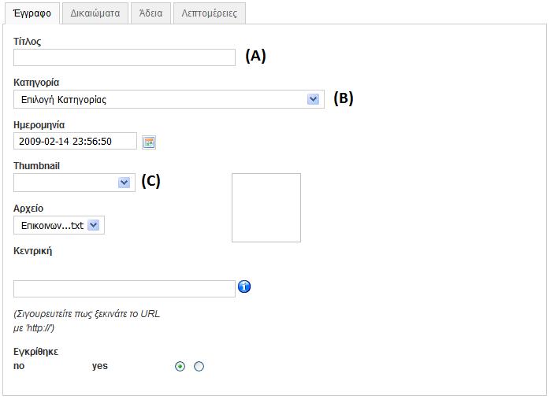Go to the Λεπτομέρειες tab

pyautogui.click(x=209, y=13)
